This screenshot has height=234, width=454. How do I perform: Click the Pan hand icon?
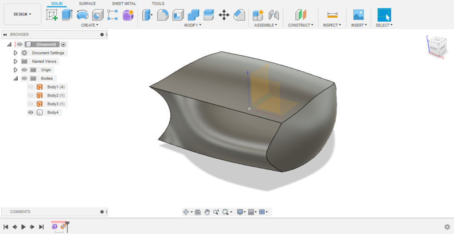[207, 212]
